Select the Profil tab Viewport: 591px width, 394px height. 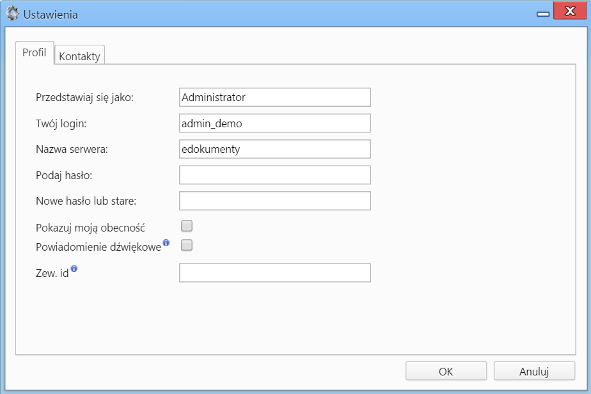[x=35, y=53]
